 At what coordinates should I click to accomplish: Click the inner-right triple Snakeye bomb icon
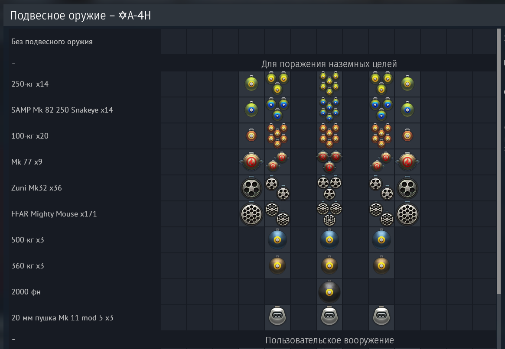381,110
